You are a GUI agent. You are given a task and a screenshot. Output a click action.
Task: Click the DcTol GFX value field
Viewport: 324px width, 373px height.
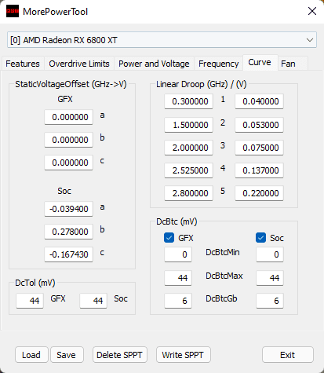[30, 301]
